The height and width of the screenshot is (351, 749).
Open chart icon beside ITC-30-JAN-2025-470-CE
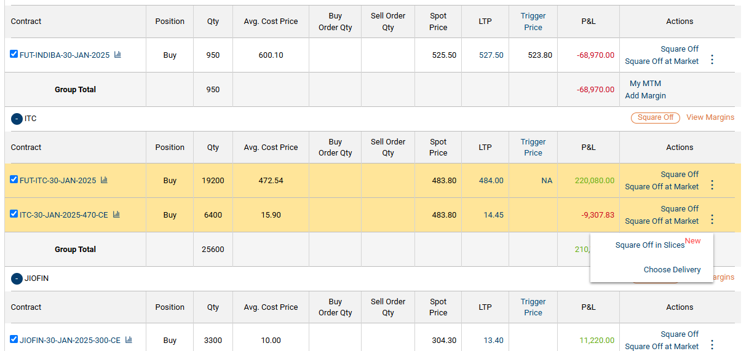click(x=116, y=215)
